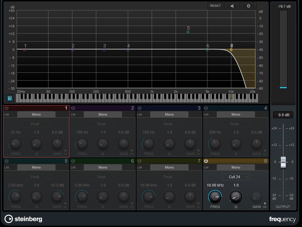
Task: Toggle band 1 power button
Action: coord(7,108)
